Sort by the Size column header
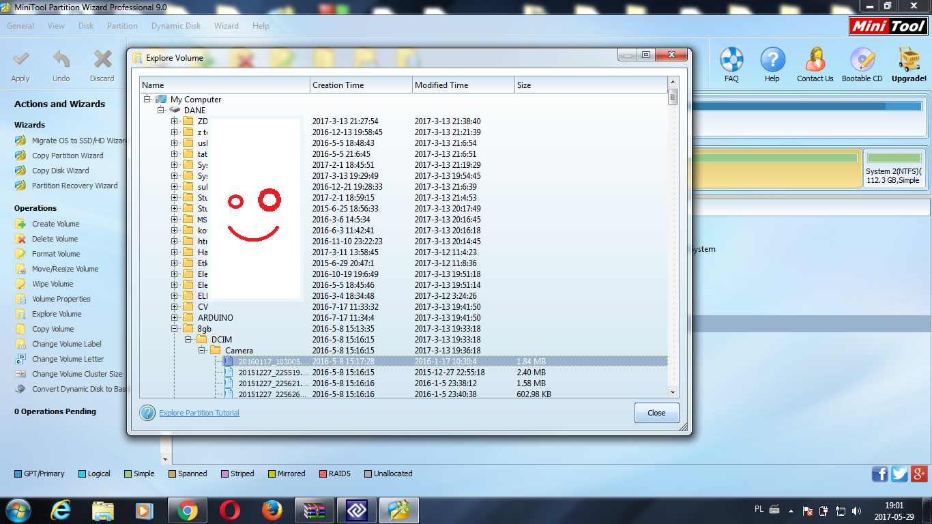Viewport: 932px width, 524px height. [x=591, y=85]
